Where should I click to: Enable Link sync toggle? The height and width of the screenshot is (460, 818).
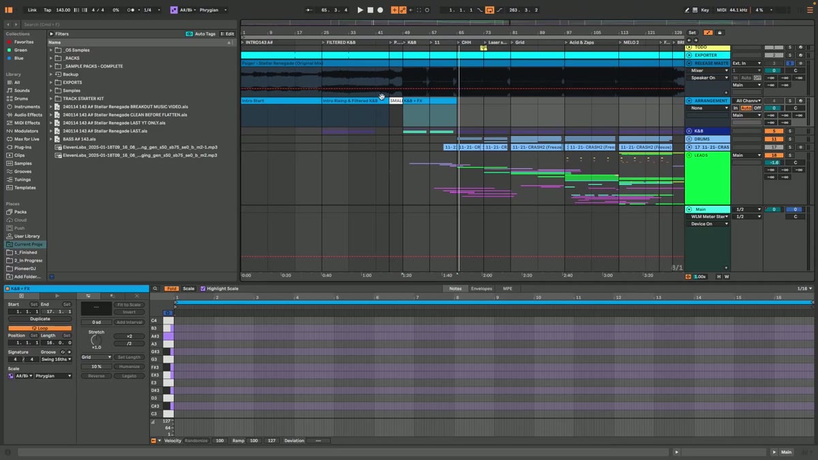(33, 10)
